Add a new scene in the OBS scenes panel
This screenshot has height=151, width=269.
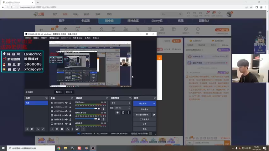tap(27, 129)
